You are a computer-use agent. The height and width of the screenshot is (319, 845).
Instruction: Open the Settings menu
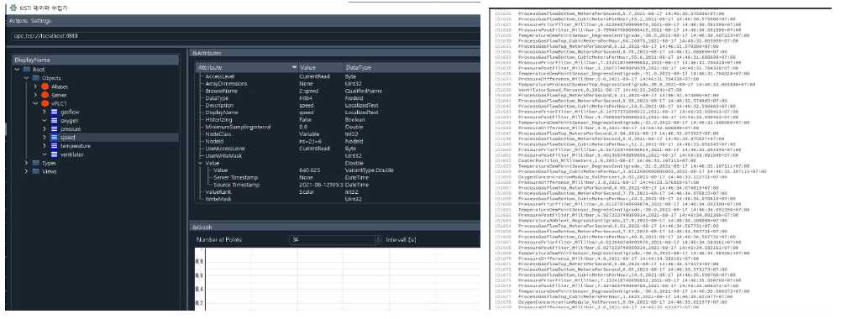point(41,20)
